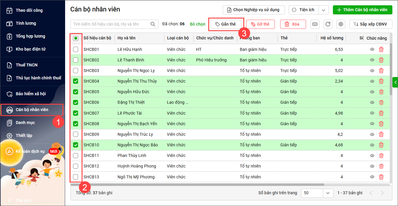Open records per page dropdown
Screen dimensions: 398x206
(328, 193)
